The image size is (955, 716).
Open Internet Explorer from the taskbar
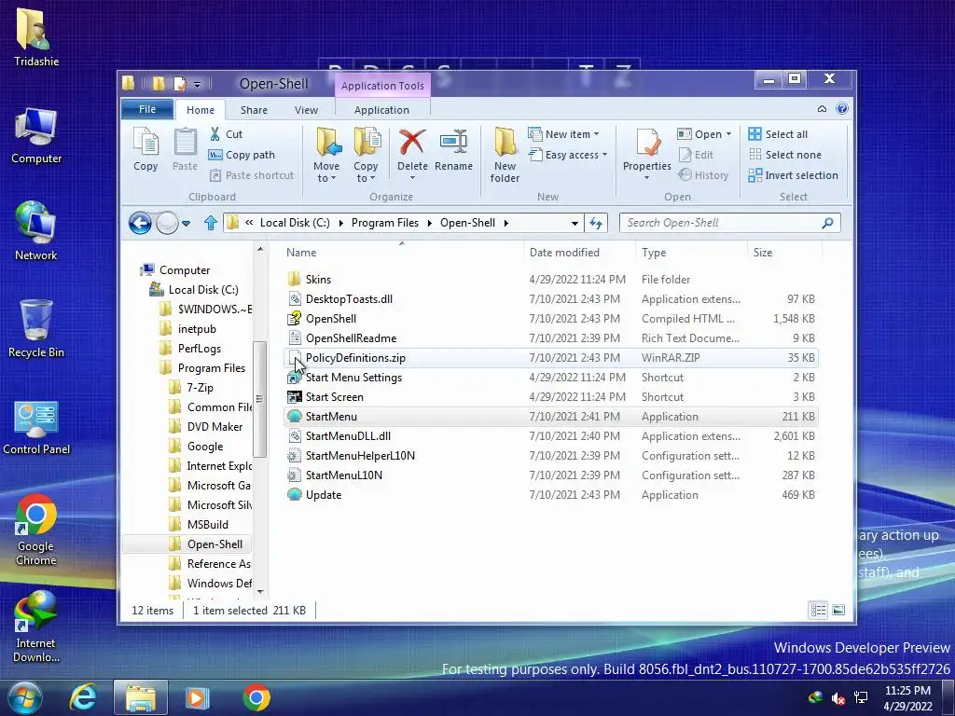83,697
